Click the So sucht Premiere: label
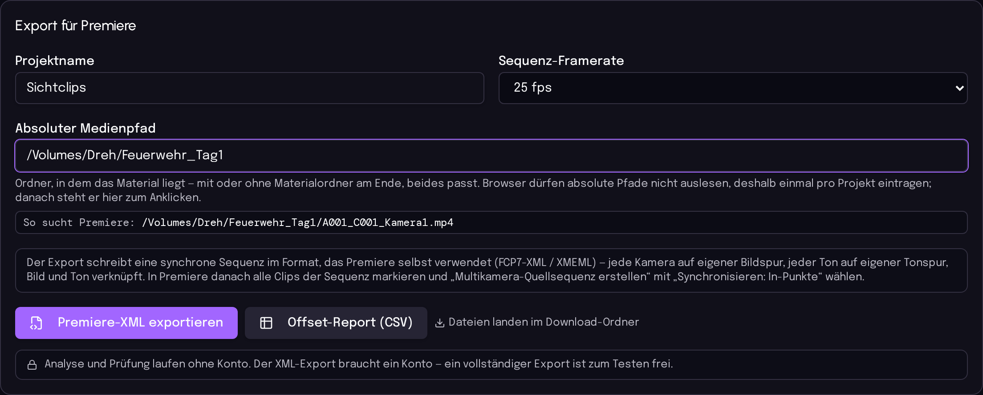Screen dimensions: 983x395 click(79, 222)
